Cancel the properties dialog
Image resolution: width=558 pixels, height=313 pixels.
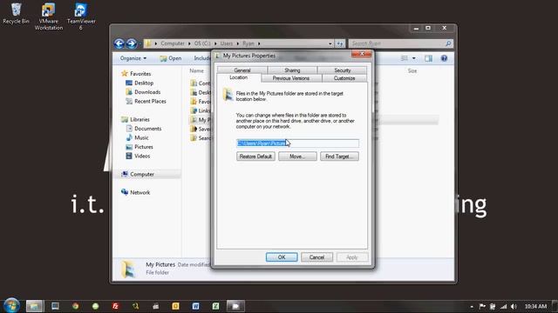(316, 257)
